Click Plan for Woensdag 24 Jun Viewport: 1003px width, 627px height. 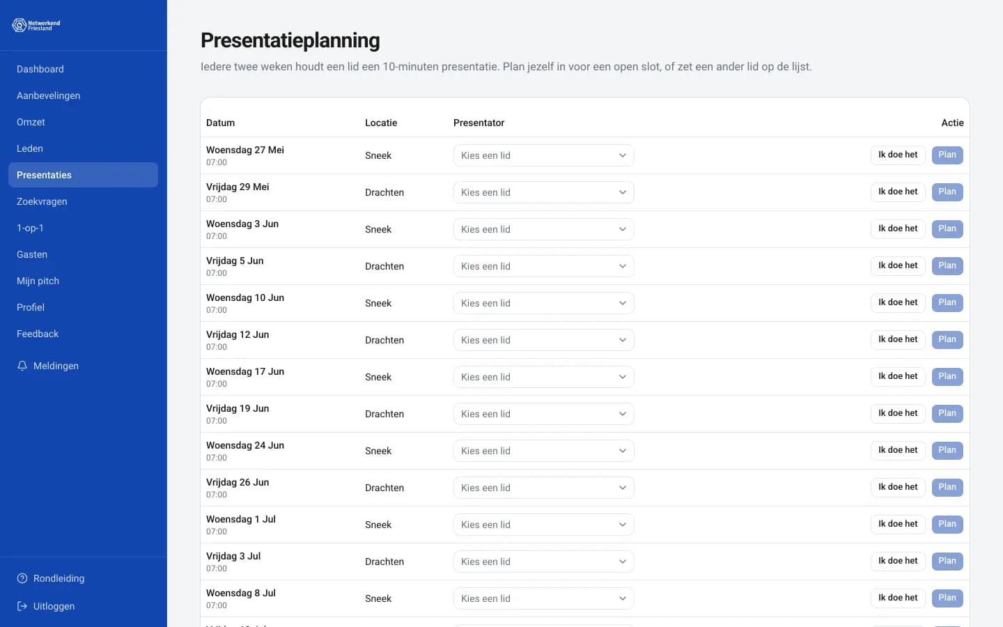[947, 450]
